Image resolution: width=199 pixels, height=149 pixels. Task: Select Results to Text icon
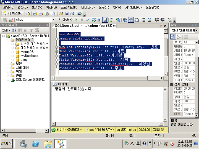[125, 20]
